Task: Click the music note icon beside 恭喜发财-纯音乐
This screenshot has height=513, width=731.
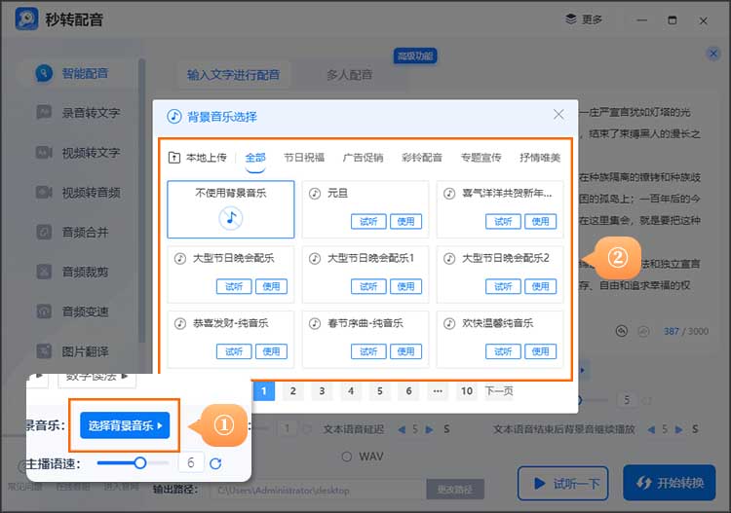Action: pos(180,323)
